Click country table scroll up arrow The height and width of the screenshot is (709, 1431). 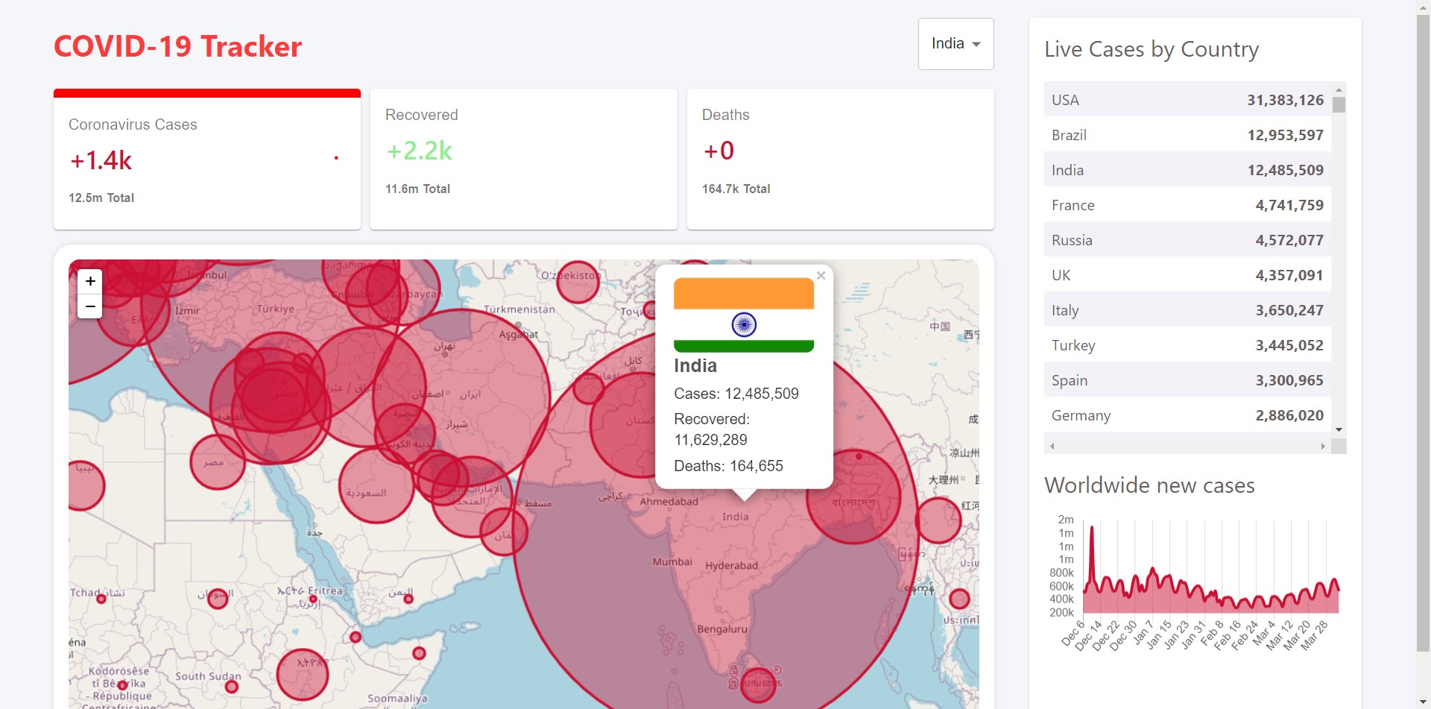(1339, 89)
